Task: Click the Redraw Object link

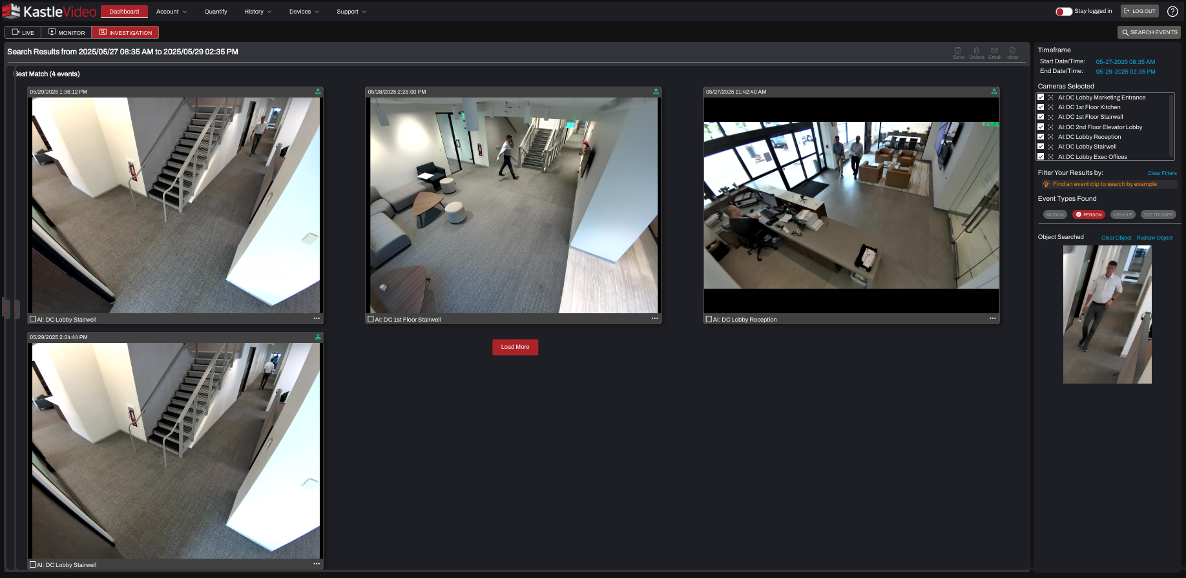Action: point(1154,238)
